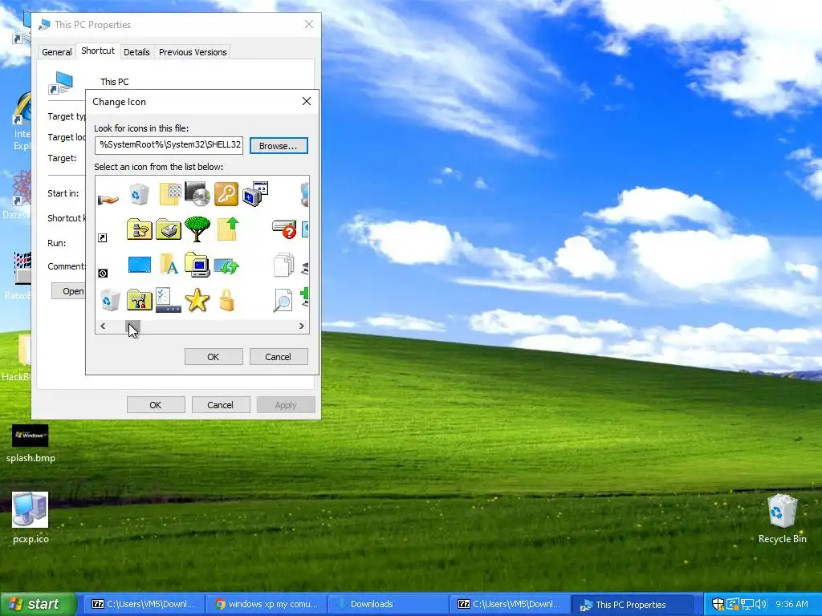This screenshot has height=616, width=822.
Task: Click right arrow of icon list scrollbar
Action: 302,326
